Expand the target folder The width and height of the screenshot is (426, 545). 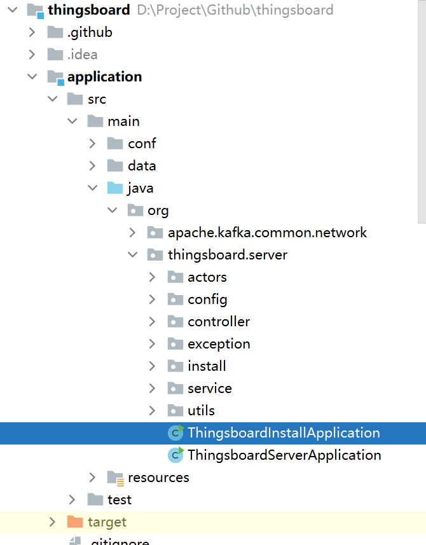pyautogui.click(x=52, y=521)
